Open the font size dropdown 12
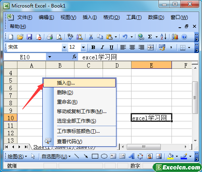Viewport: 202px width, 172px height. (x=83, y=47)
